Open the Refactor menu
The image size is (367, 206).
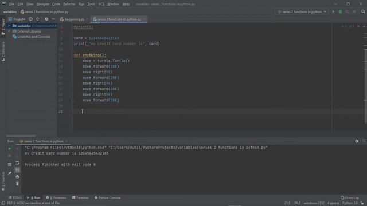click(x=69, y=4)
